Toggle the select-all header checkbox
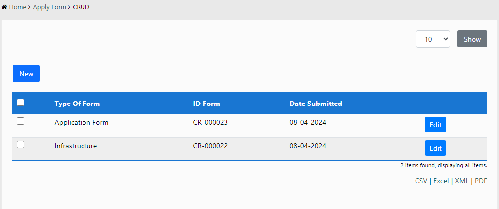The image size is (499, 209). click(x=21, y=103)
